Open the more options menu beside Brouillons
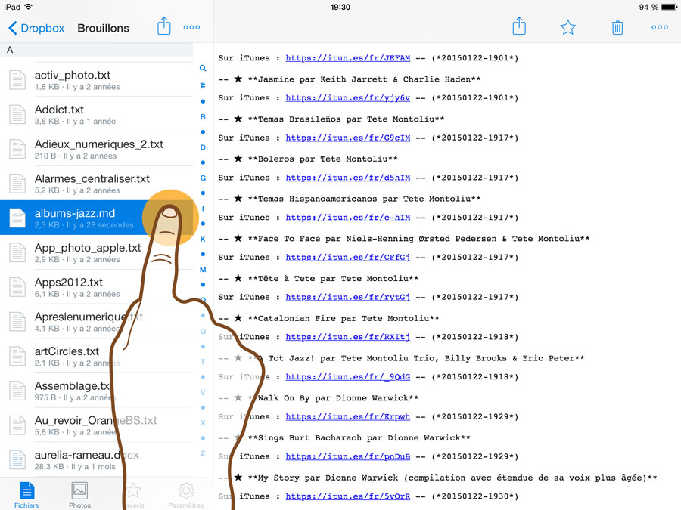The width and height of the screenshot is (681, 510). click(191, 27)
